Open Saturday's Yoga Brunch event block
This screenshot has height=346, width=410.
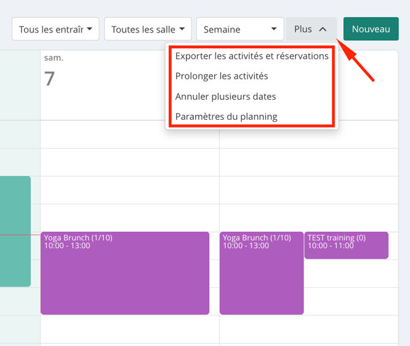(125, 273)
